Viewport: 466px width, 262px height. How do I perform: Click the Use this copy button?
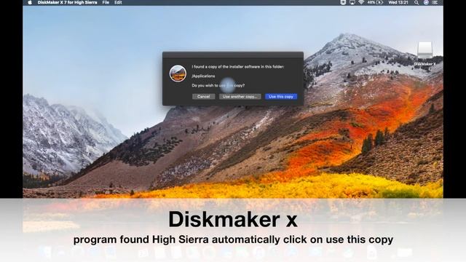281,97
